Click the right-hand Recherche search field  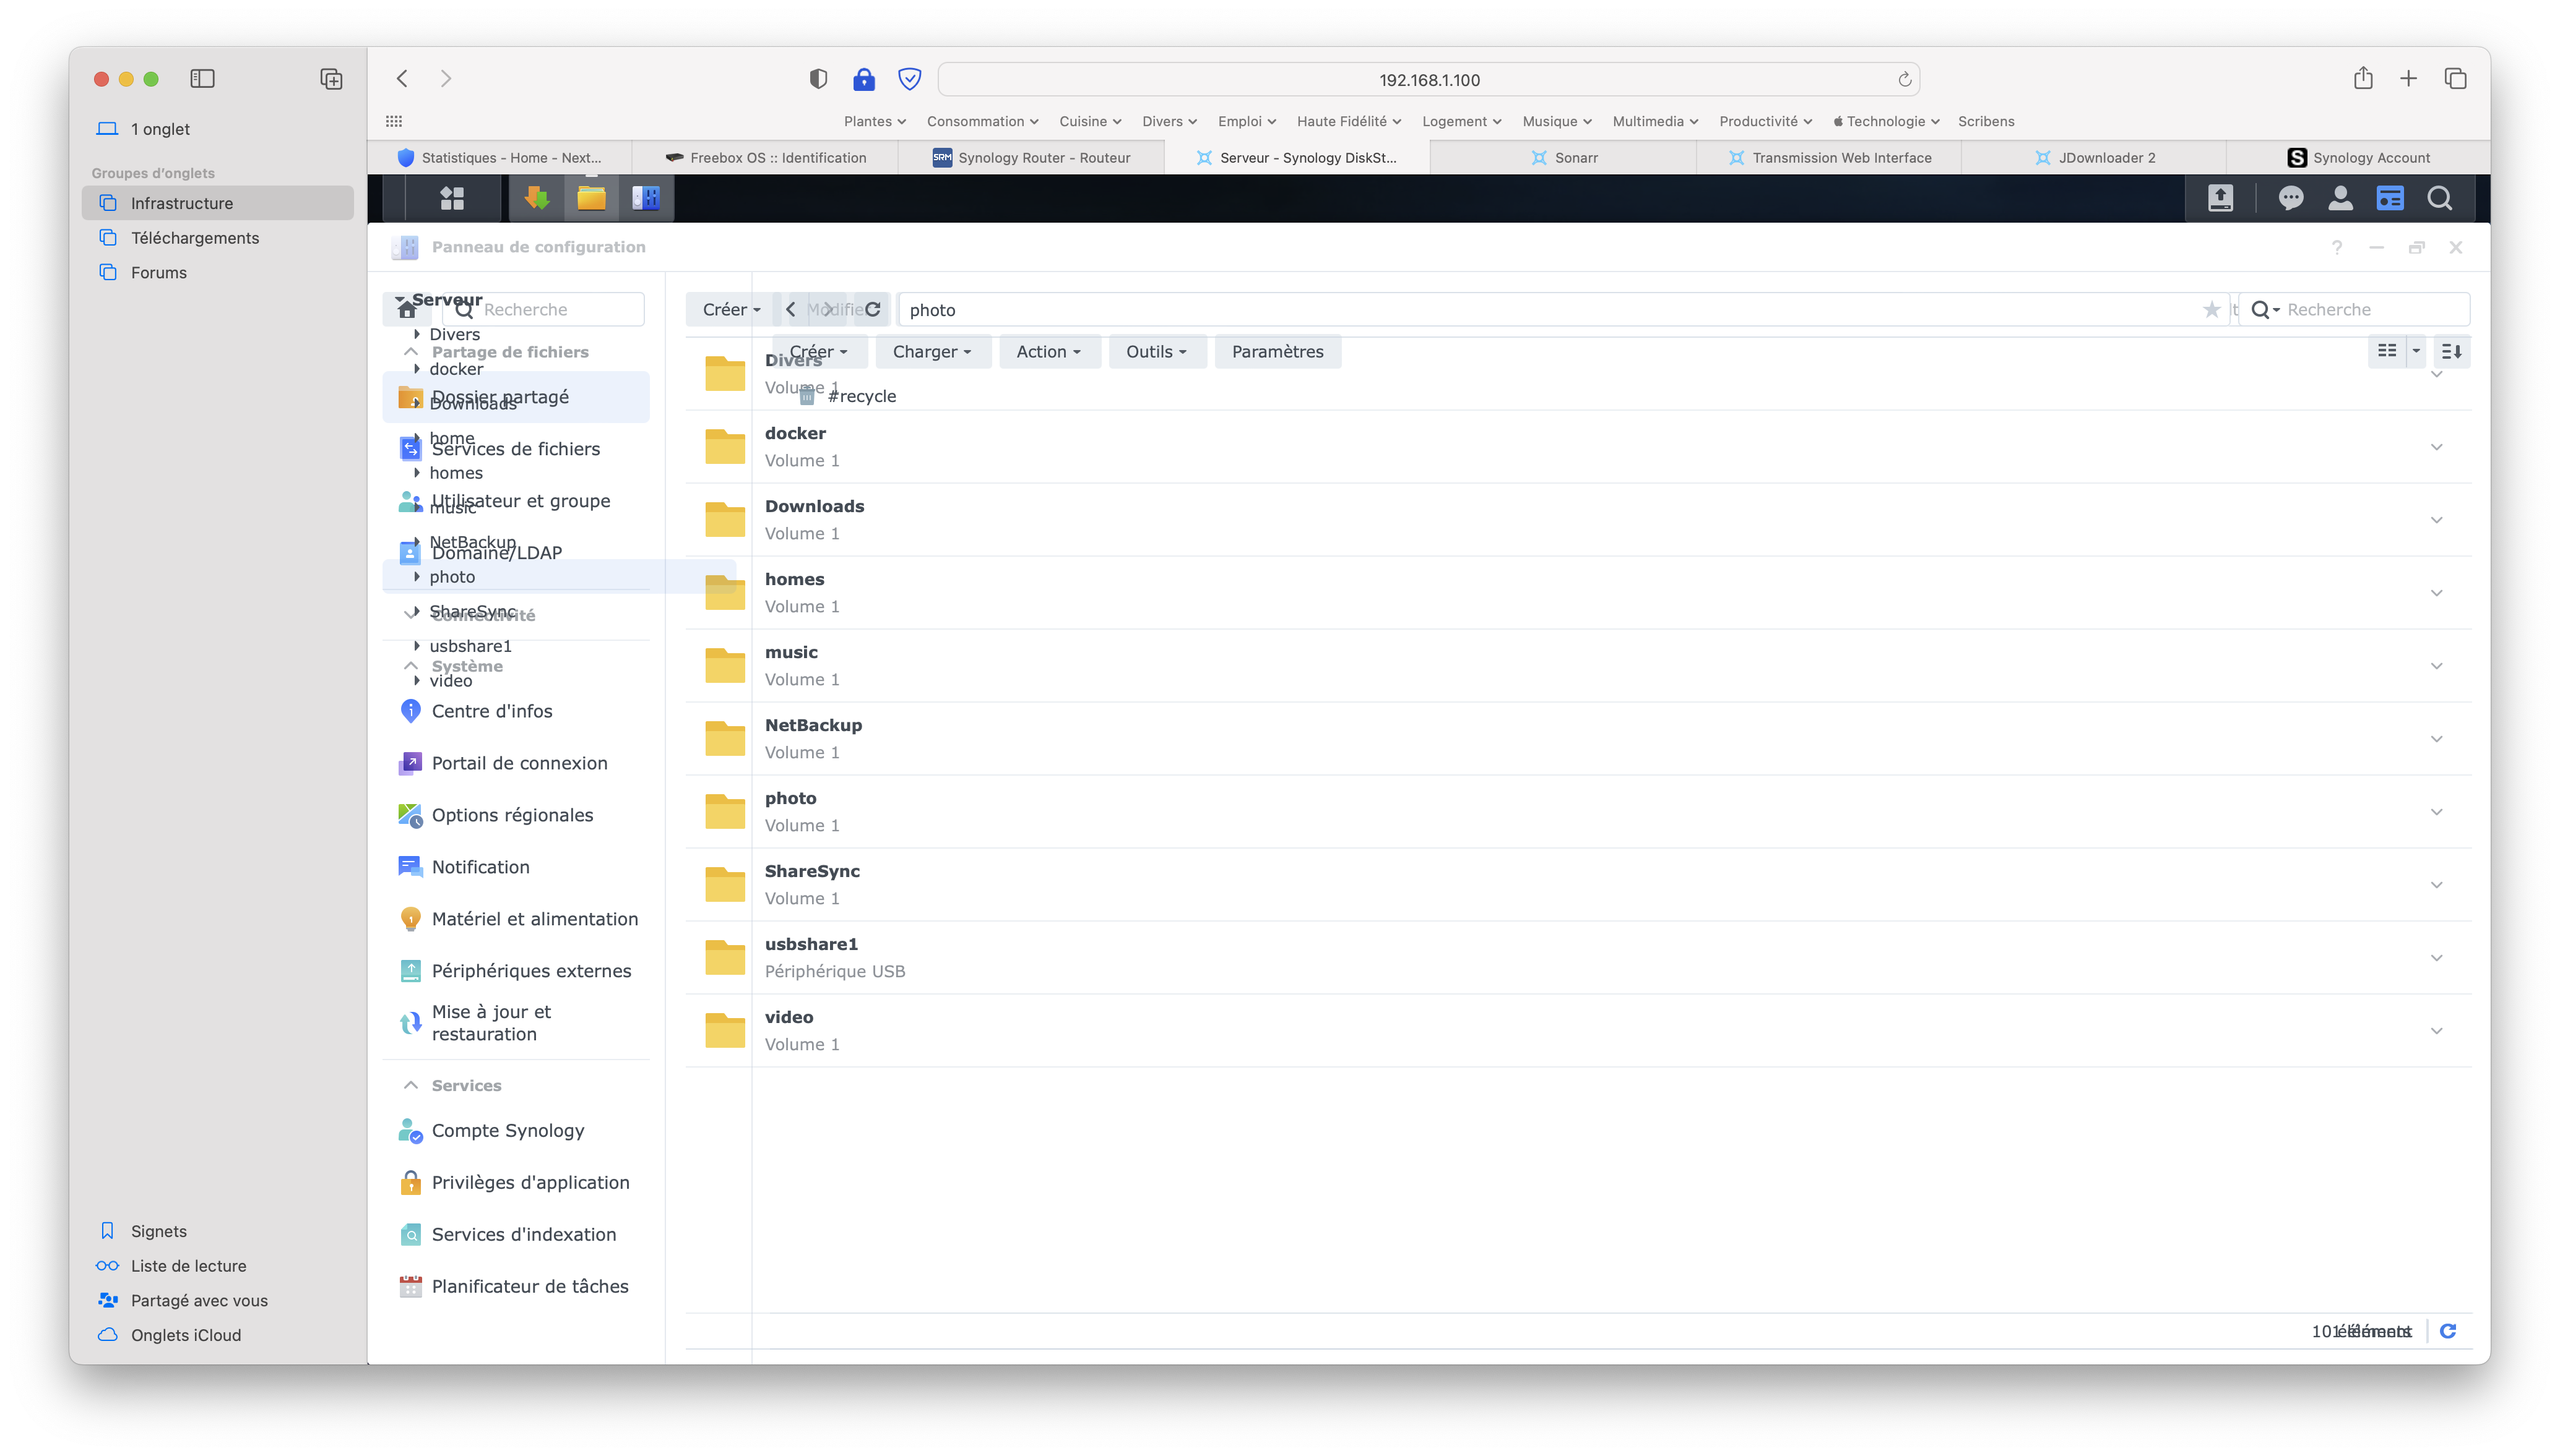[2371, 310]
